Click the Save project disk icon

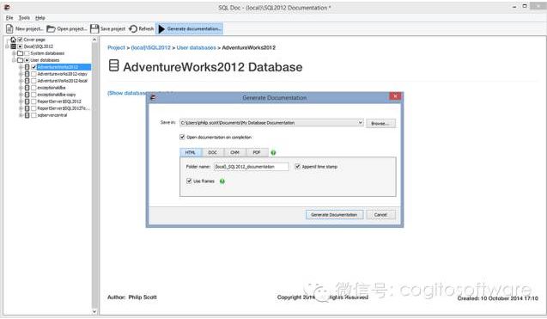click(x=94, y=28)
